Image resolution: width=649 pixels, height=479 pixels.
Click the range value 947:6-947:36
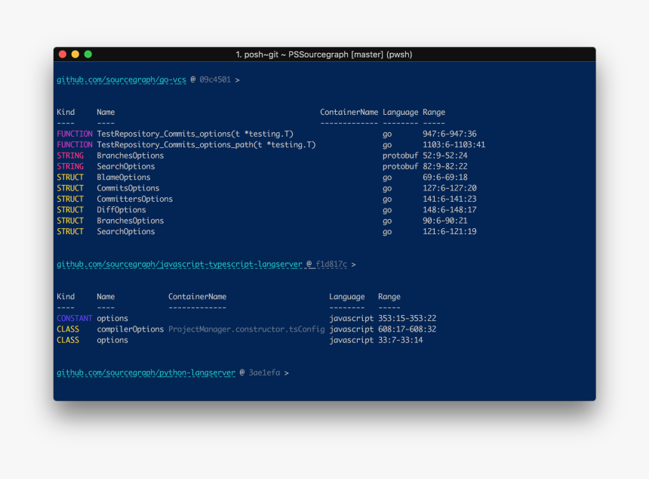tap(449, 134)
